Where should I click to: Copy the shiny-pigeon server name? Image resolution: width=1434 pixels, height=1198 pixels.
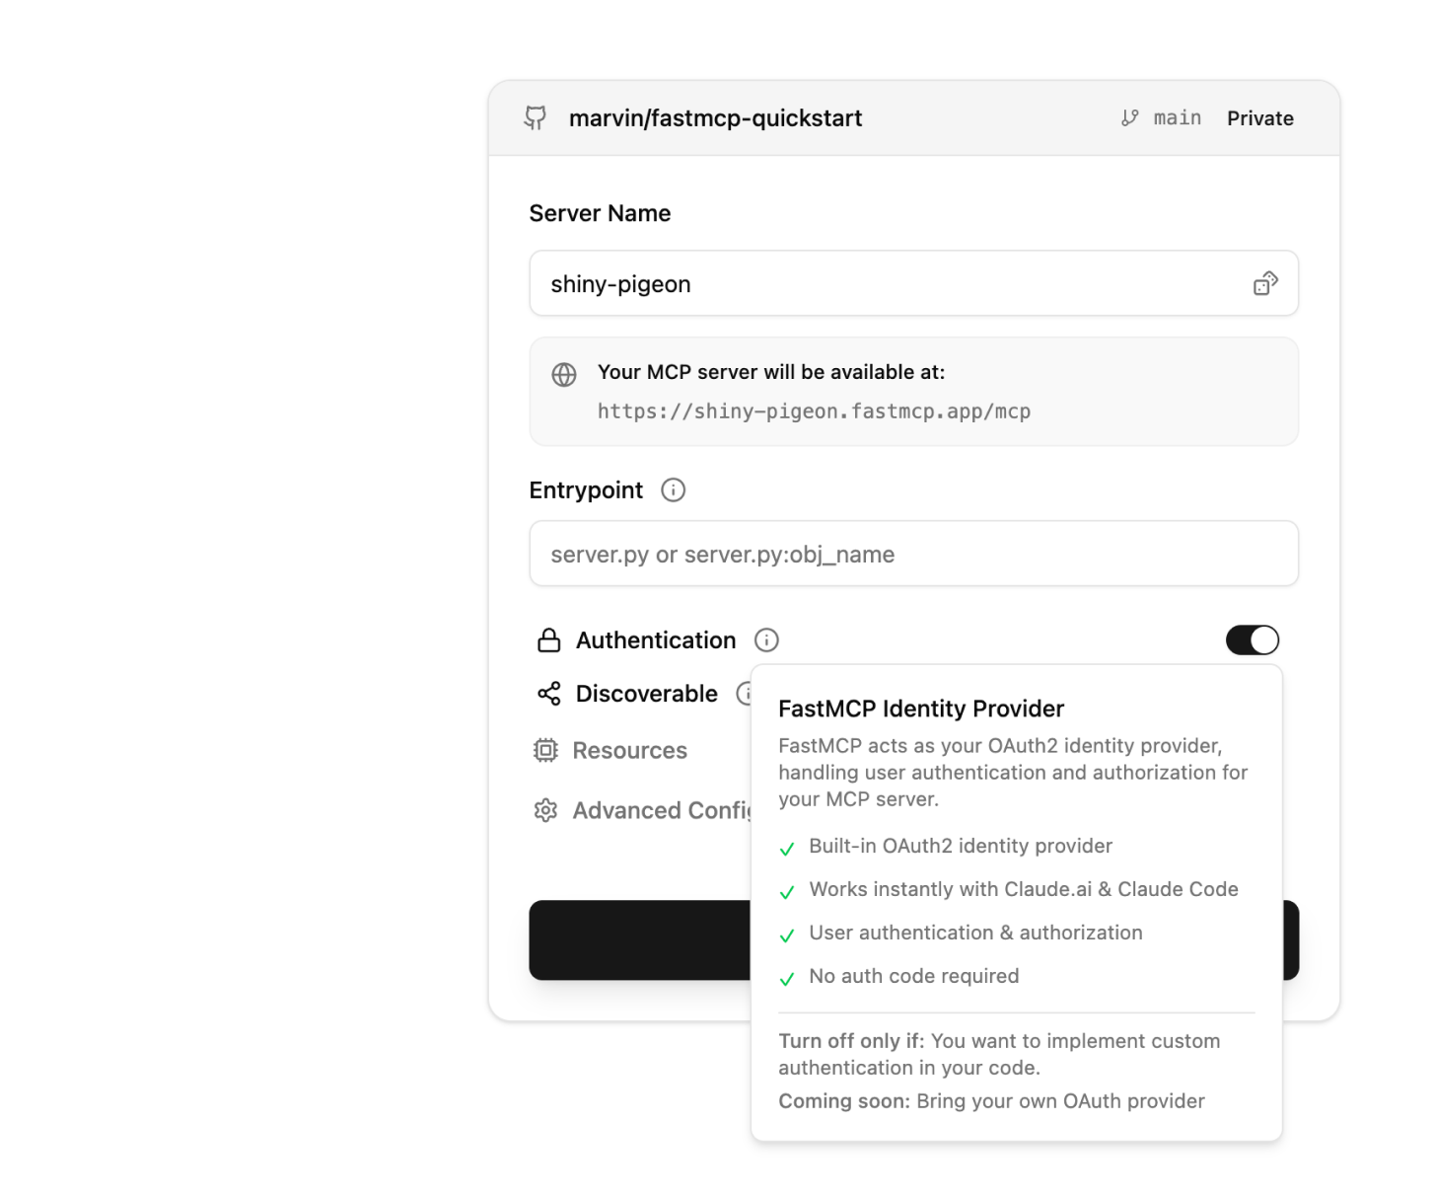coord(1266,283)
